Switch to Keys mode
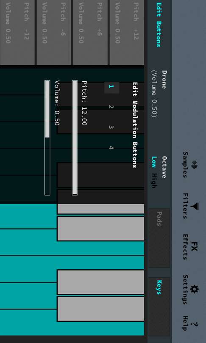This screenshot has width=206, height=343. pos(159,307)
